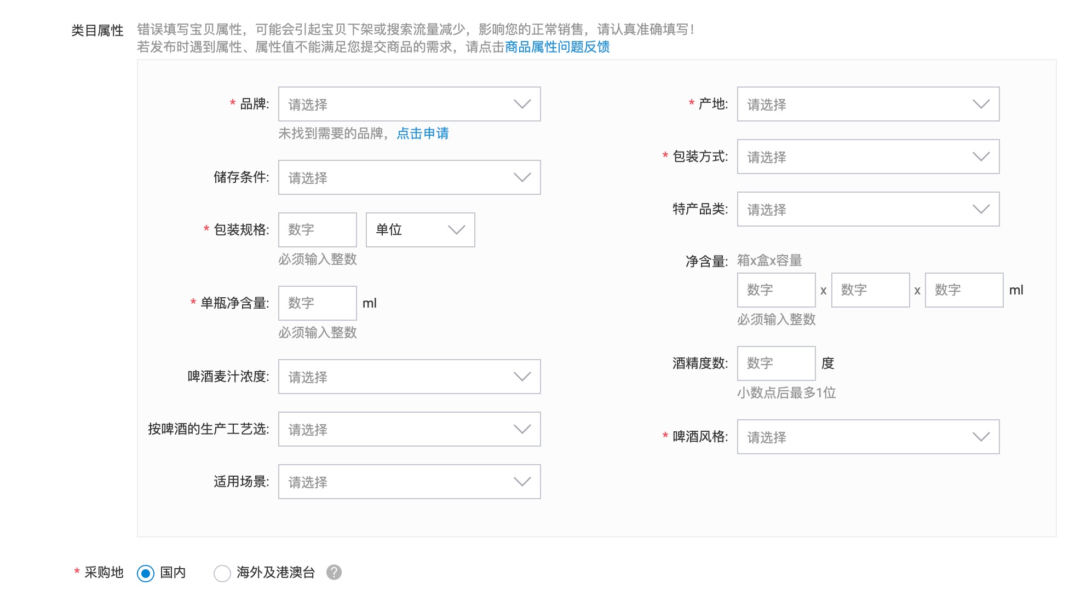This screenshot has width=1081, height=613.
Task: Click the 类目属性 section label
Action: coord(97,31)
